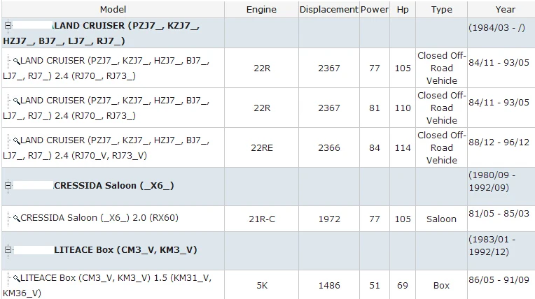Click group year (1983/01 - 1992/12)
535x299 pixels.
coord(492,245)
